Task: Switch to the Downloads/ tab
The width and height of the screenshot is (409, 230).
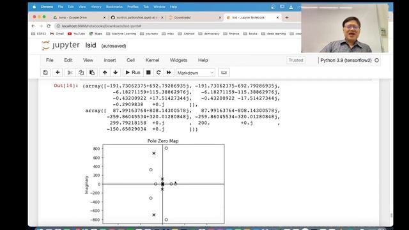Action: [194, 17]
